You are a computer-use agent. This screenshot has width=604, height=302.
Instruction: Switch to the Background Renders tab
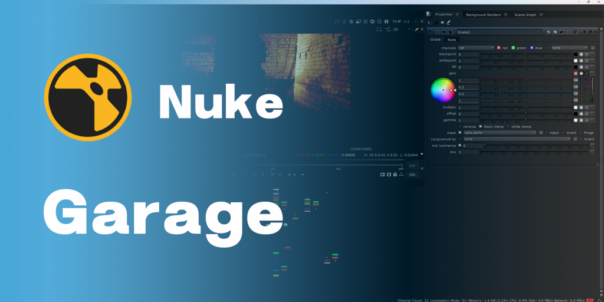[484, 15]
